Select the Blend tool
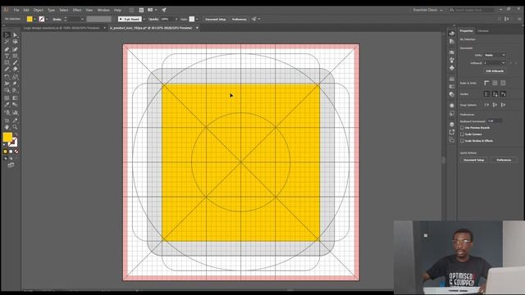This screenshot has height=295, width=525. (x=15, y=105)
